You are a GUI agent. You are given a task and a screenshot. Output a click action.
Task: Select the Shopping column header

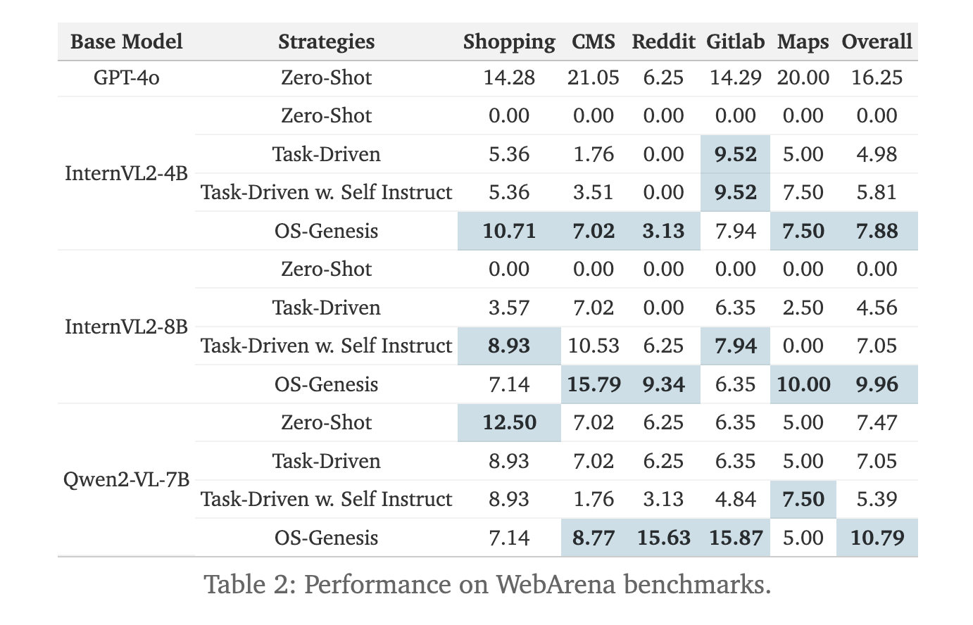pyautogui.click(x=509, y=42)
